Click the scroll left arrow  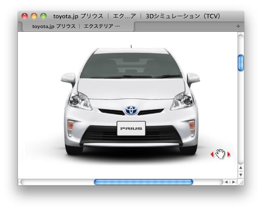227,182
